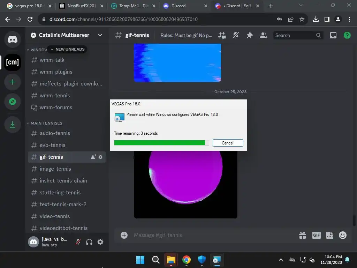
Task: Open Chrome downloads icon
Action: [x=316, y=19]
